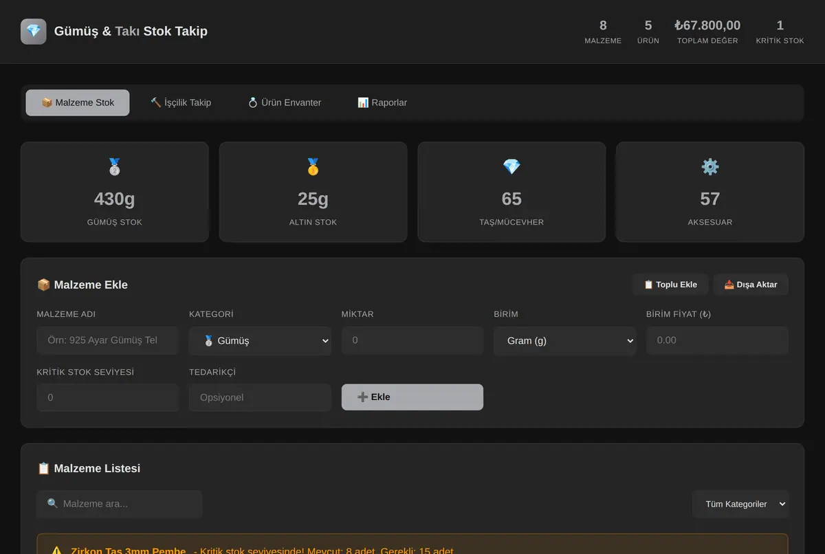Click the diamond app logo icon
The height and width of the screenshot is (554, 825).
34,32
